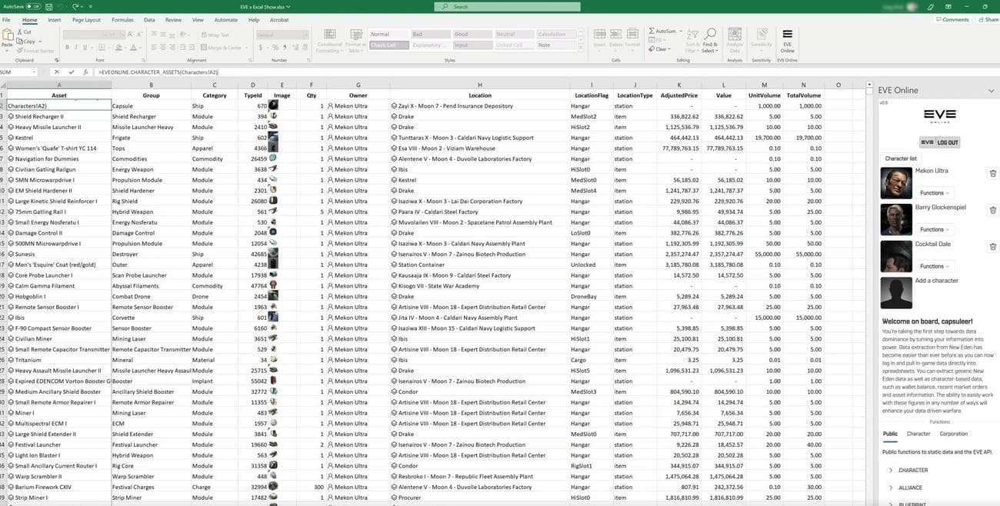Delete the Cocktail Dale character via trash icon
The image size is (1000, 506).
992,246
